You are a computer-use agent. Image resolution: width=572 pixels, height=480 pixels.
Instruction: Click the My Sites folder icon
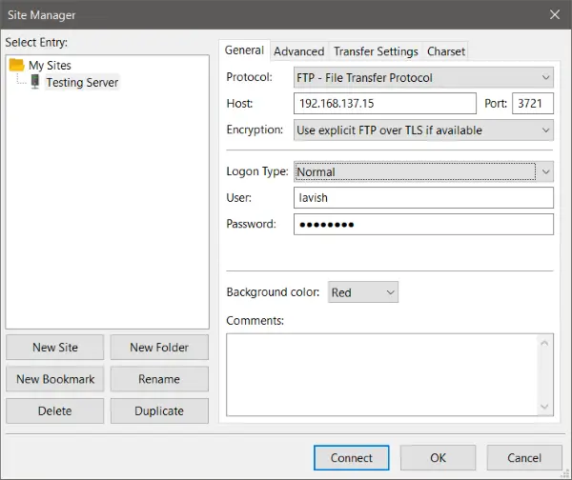click(x=17, y=65)
